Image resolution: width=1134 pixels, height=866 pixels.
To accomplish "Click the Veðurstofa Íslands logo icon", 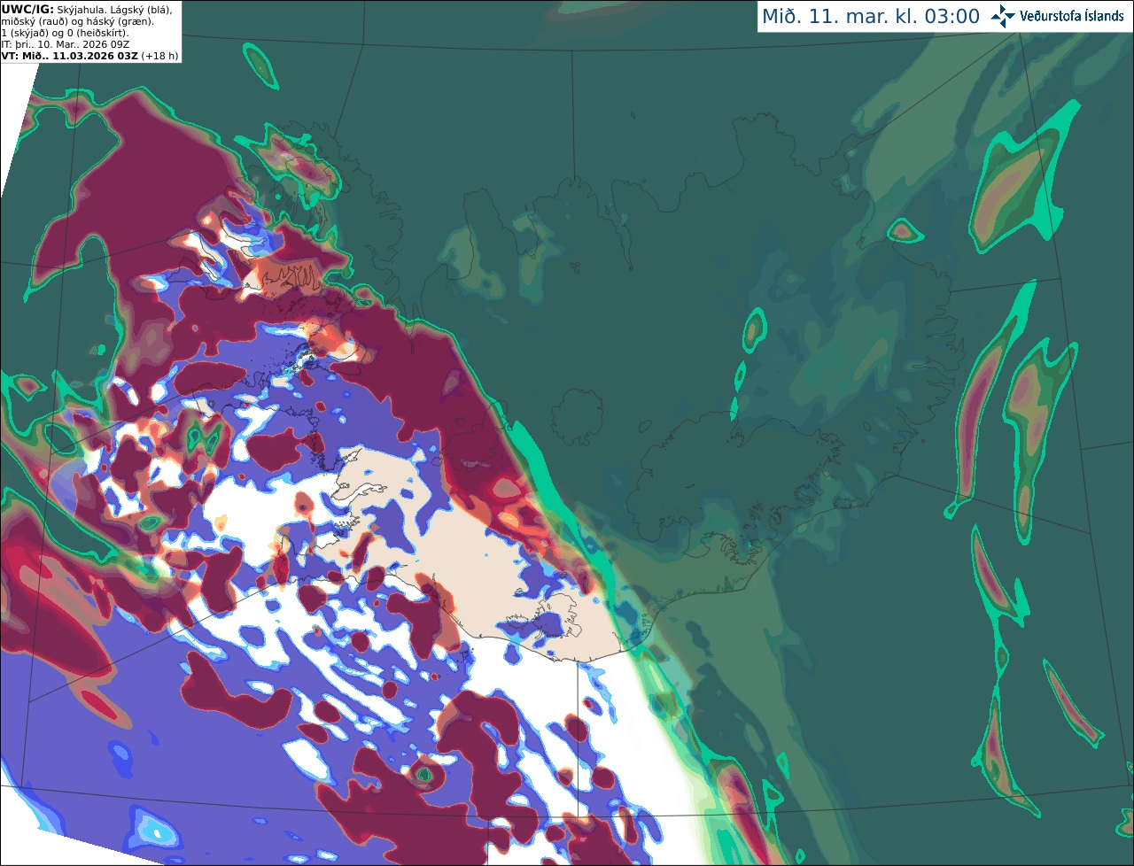I will click(1003, 16).
